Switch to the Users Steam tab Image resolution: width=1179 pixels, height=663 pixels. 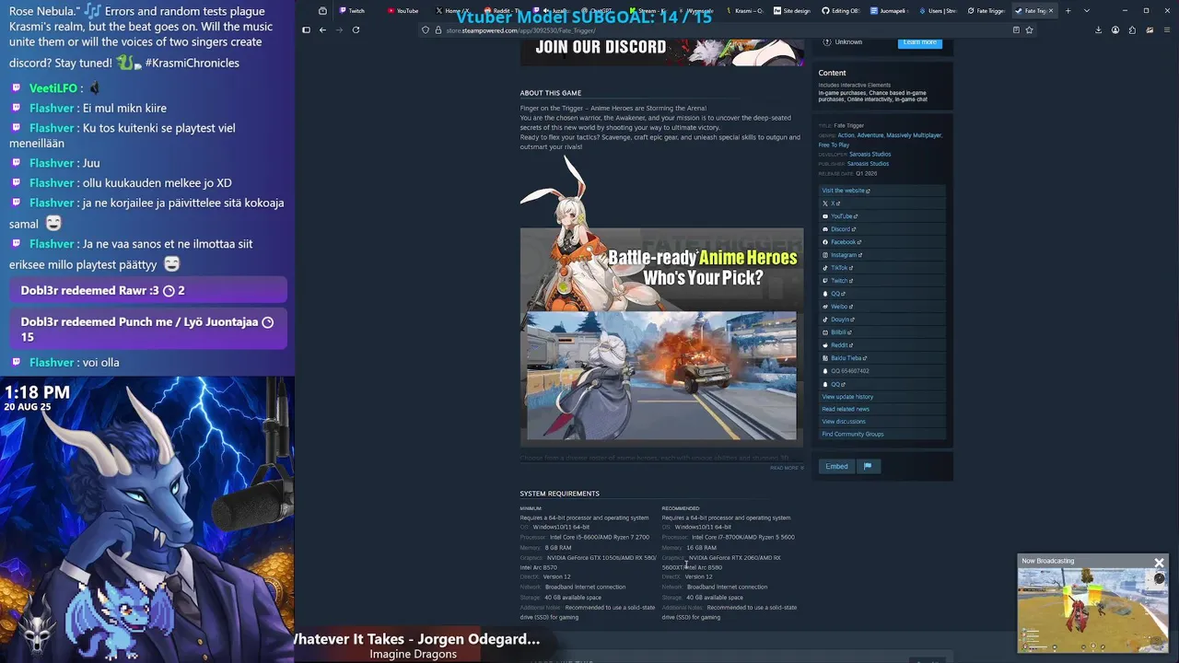pyautogui.click(x=937, y=11)
